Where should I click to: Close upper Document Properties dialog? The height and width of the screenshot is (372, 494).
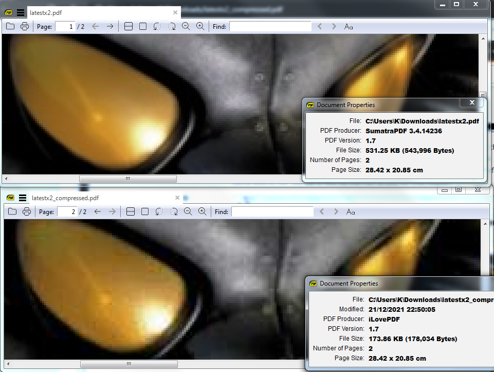tap(472, 102)
